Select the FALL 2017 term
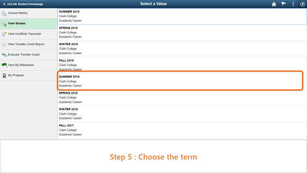Viewport: 307px width, 173px height. pyautogui.click(x=182, y=130)
